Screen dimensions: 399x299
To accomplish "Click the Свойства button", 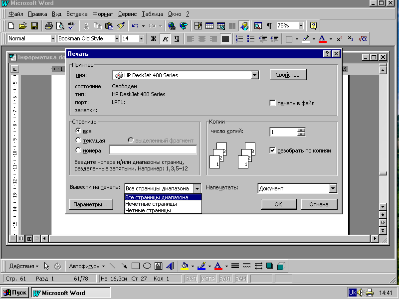I will click(288, 75).
